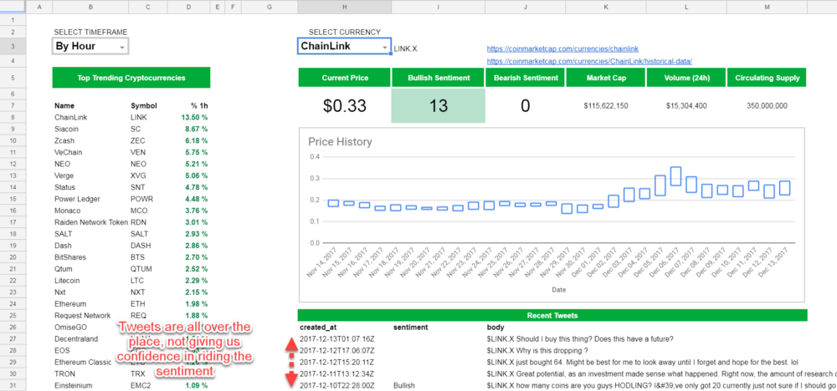Click the body column heading
The height and width of the screenshot is (391, 837).
coord(496,327)
